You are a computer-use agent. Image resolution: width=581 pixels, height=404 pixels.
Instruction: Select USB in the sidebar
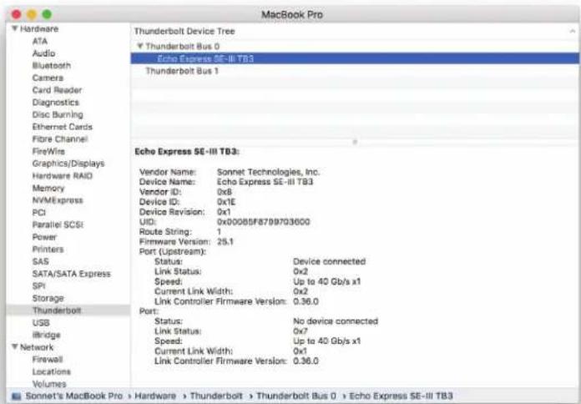[41, 322]
